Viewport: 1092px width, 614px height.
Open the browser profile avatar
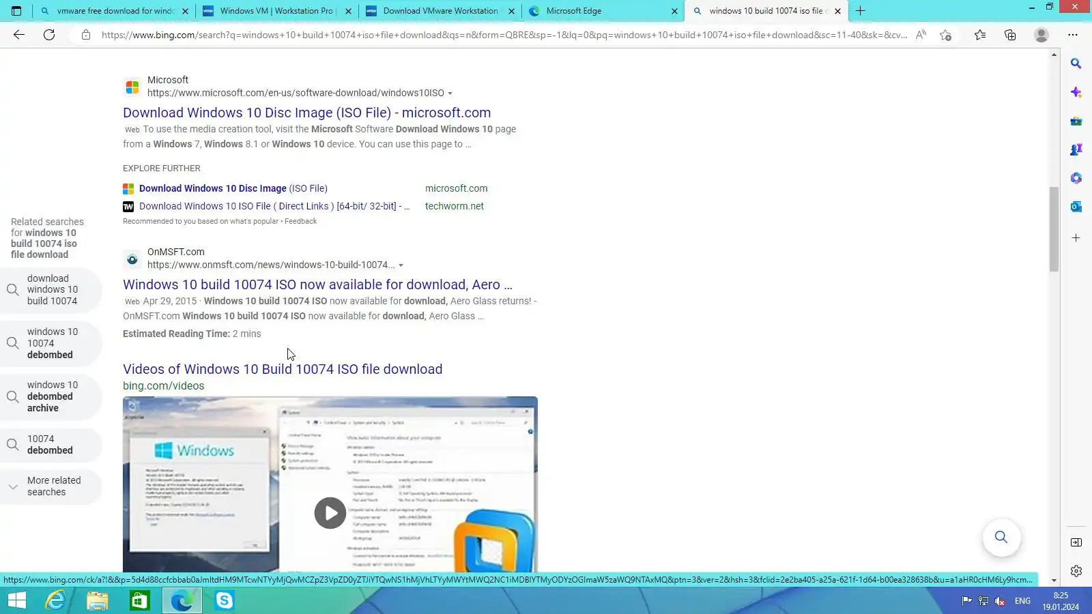[x=1041, y=35]
